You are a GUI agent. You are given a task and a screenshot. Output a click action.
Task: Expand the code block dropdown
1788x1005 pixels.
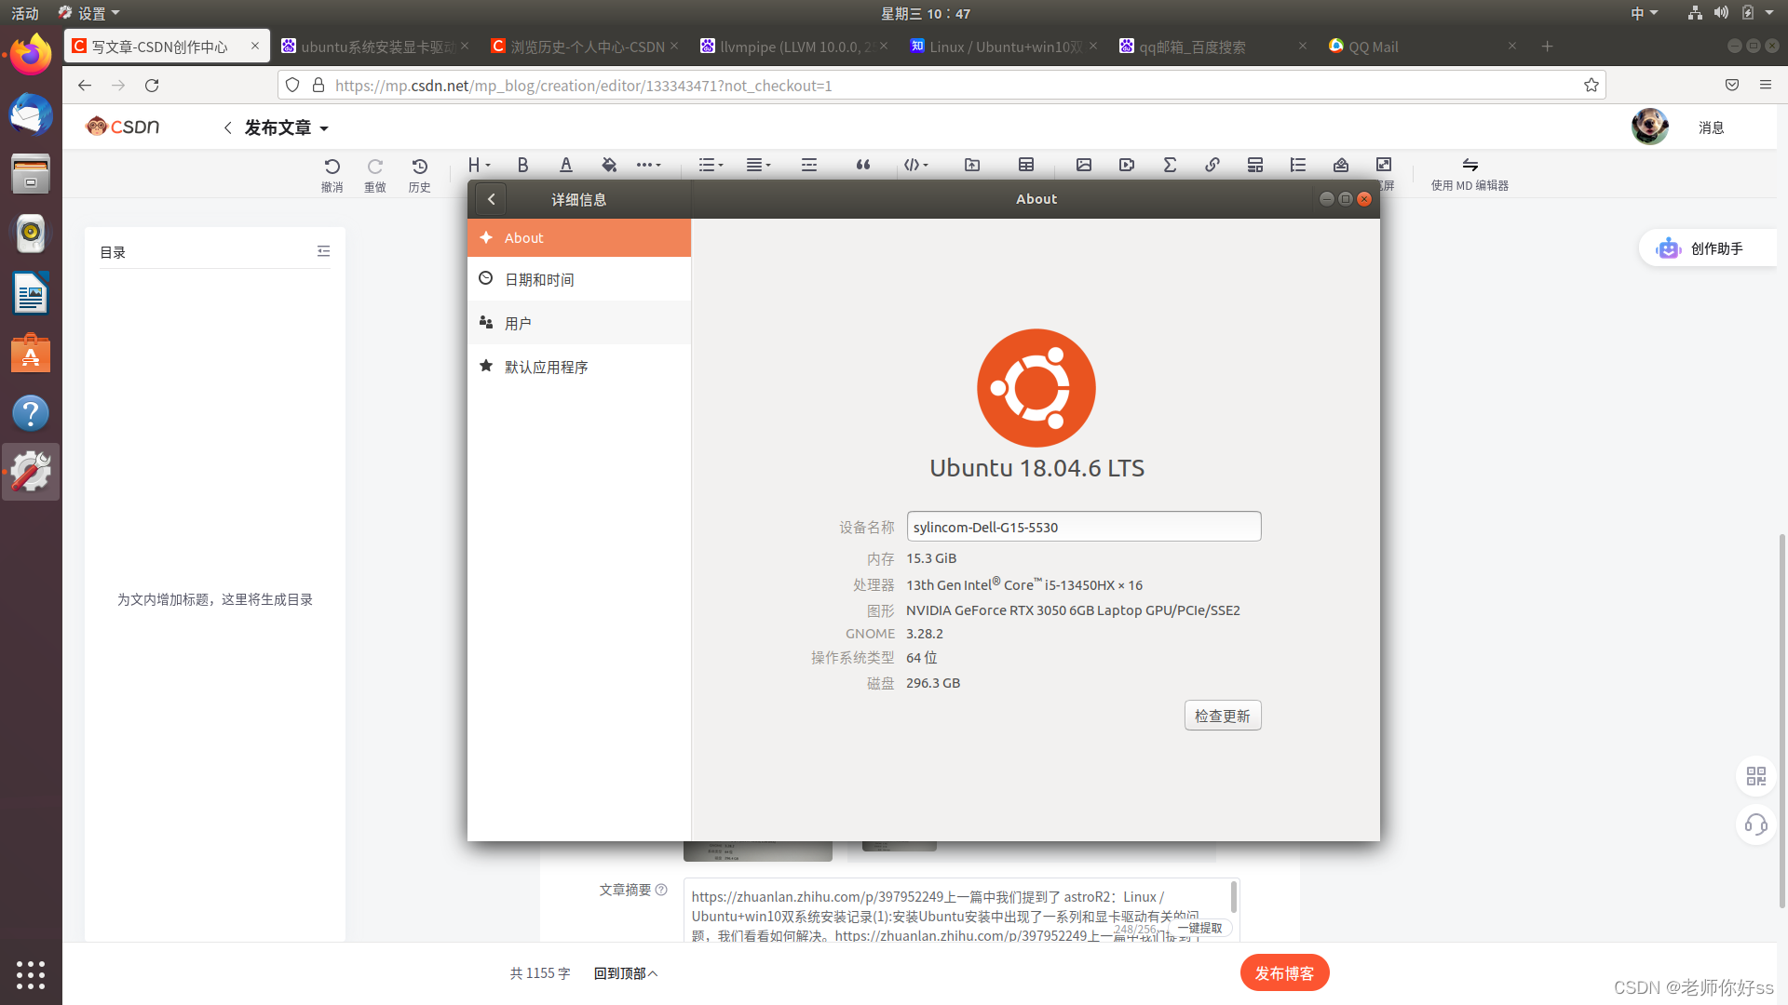click(x=916, y=165)
